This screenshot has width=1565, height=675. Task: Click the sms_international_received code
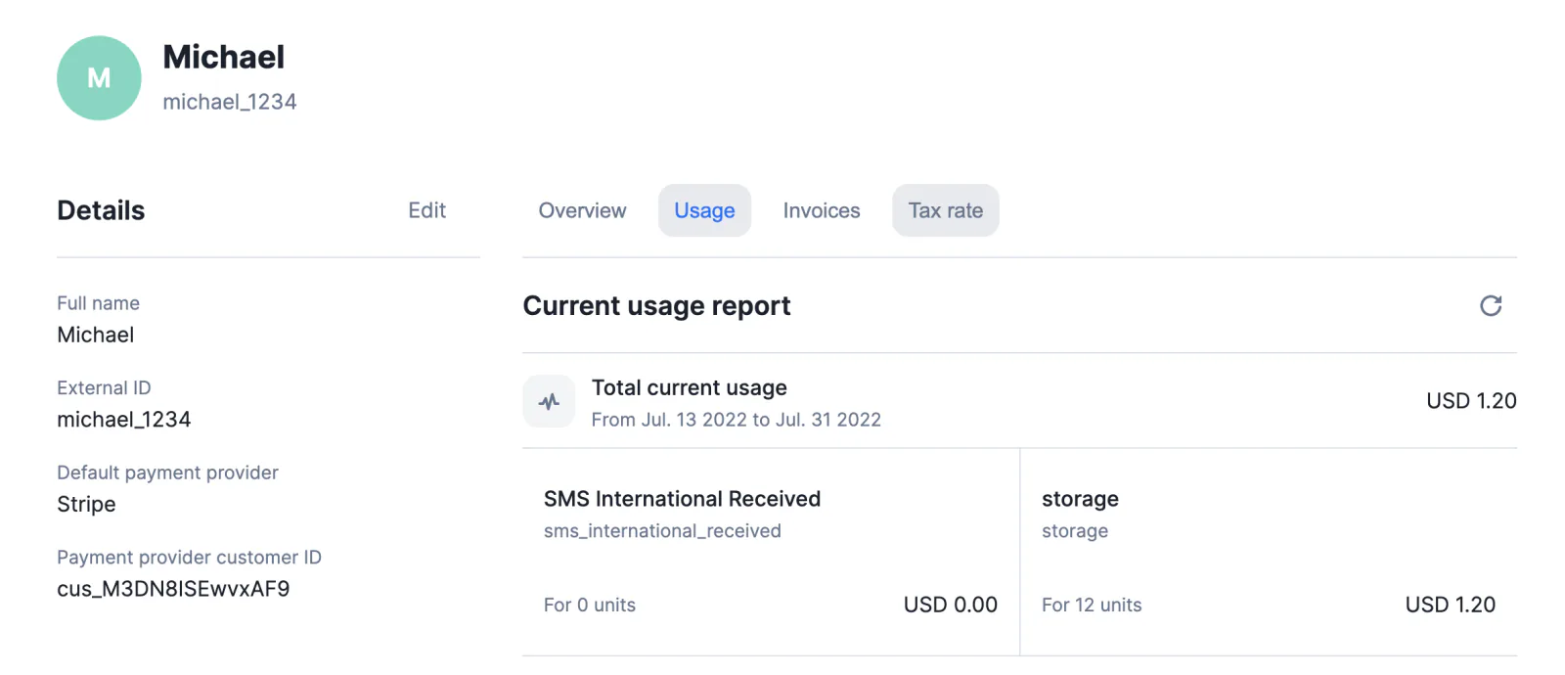tap(662, 531)
